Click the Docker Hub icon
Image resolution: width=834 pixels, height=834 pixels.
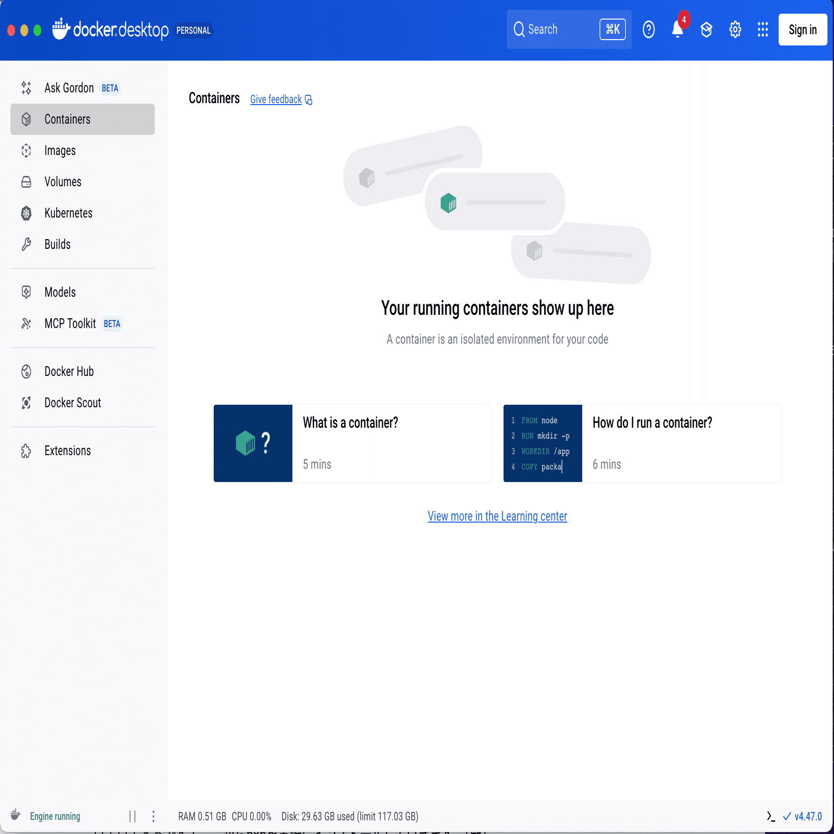coord(26,372)
